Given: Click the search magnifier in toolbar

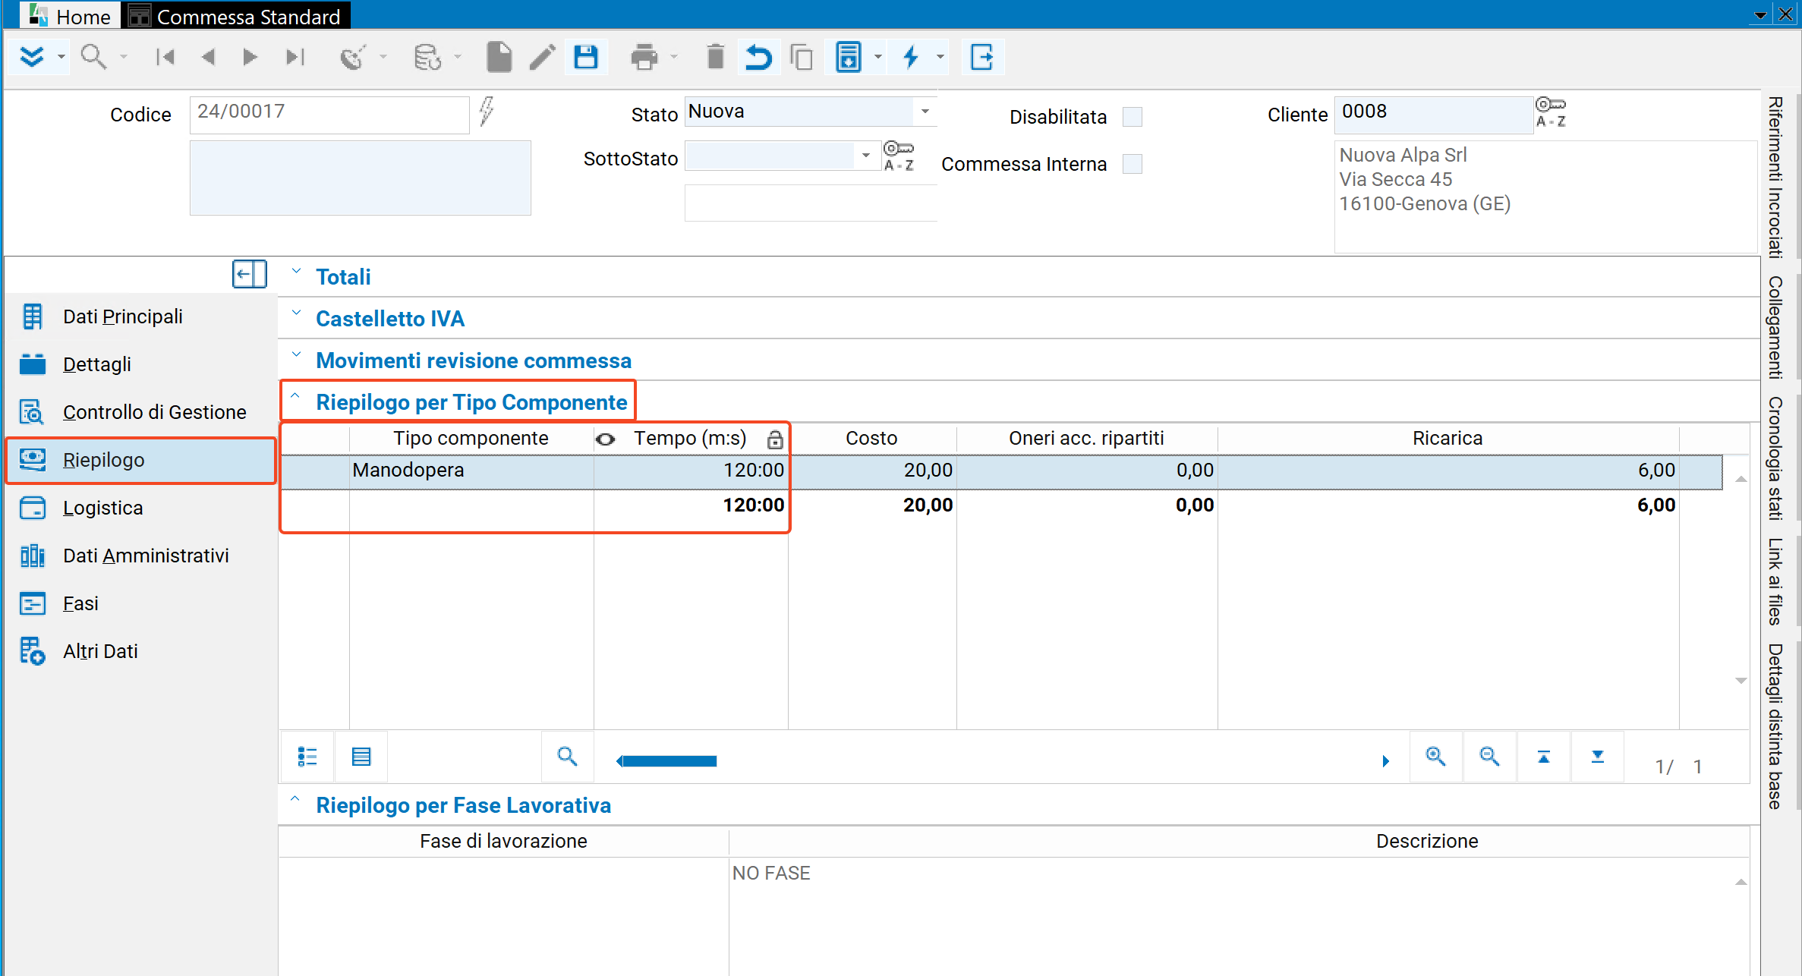Looking at the screenshot, I should [x=94, y=57].
